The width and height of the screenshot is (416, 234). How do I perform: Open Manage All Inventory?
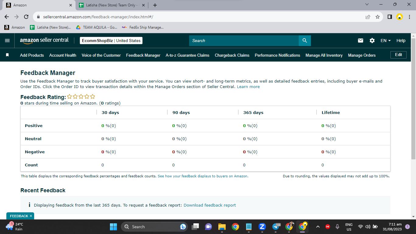tap(324, 55)
